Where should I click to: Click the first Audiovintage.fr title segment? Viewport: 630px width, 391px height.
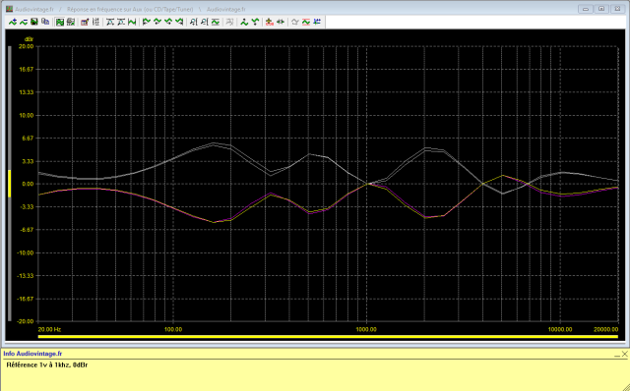(x=34, y=9)
